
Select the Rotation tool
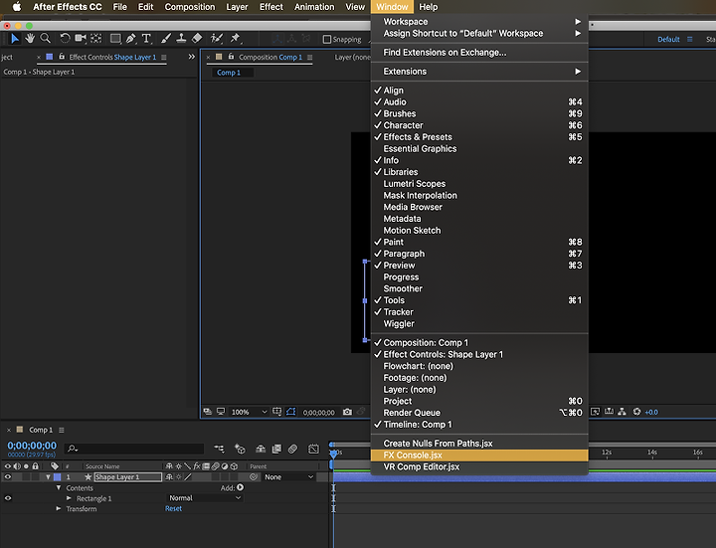point(65,39)
